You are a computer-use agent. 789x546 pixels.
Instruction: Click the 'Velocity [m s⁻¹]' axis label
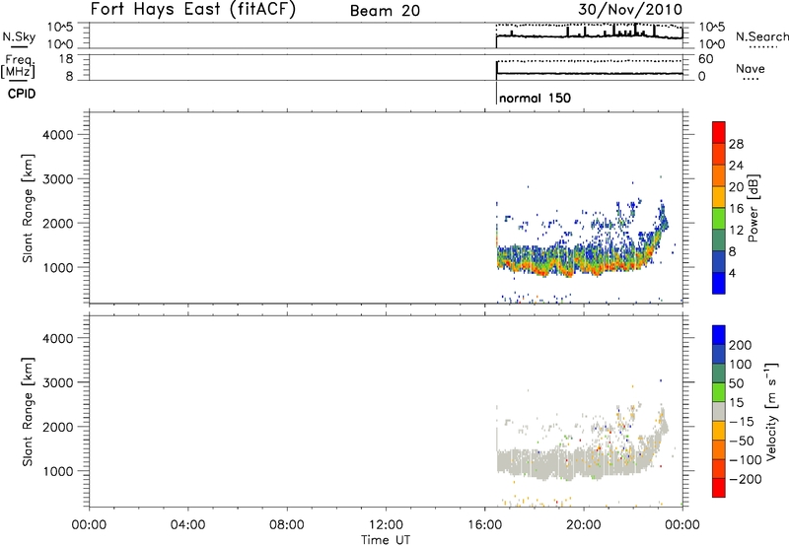(x=771, y=411)
